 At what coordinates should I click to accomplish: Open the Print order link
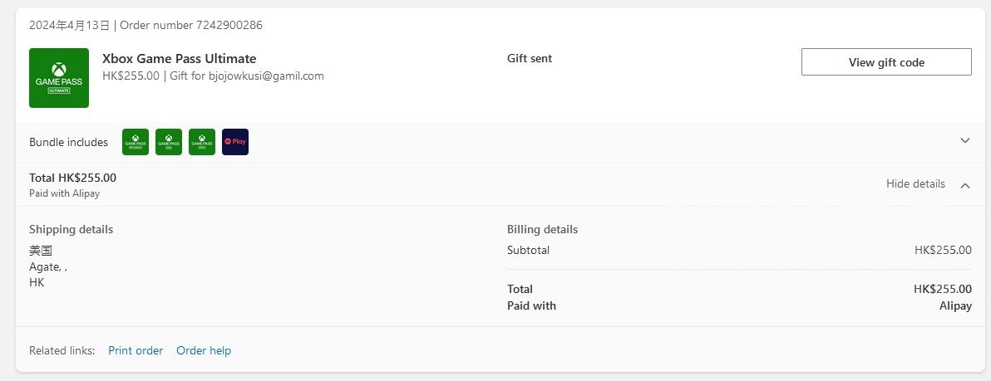(x=136, y=351)
